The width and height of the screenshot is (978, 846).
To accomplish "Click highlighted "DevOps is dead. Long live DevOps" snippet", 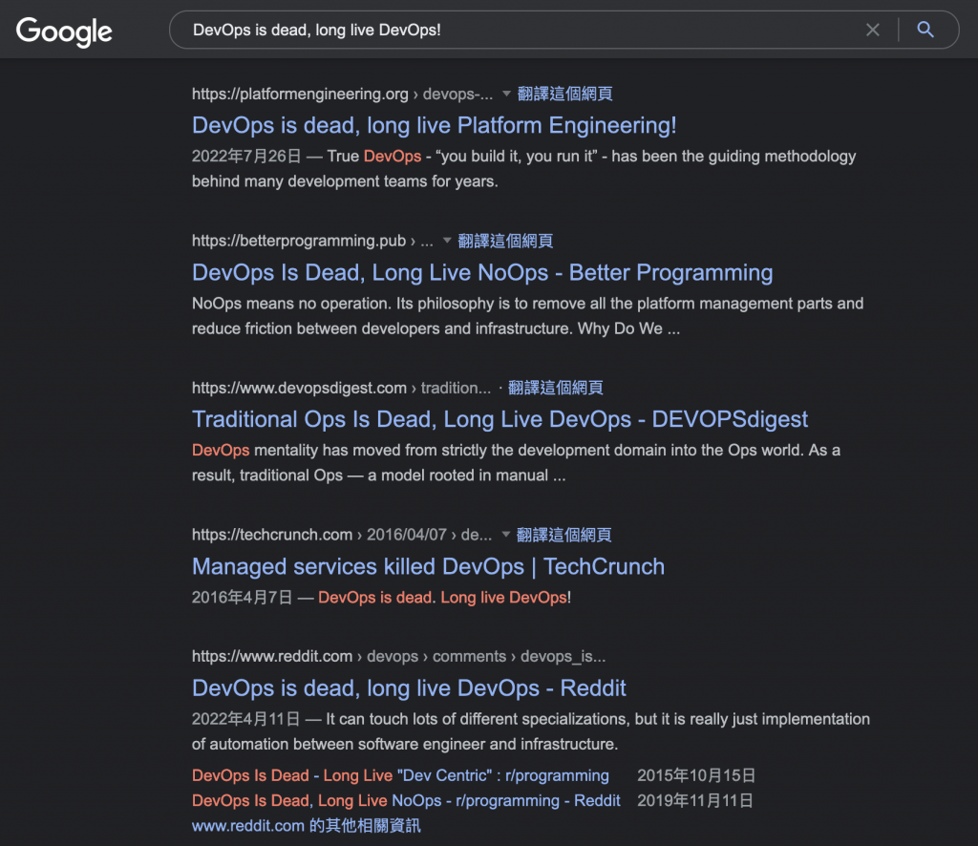I will click(442, 598).
